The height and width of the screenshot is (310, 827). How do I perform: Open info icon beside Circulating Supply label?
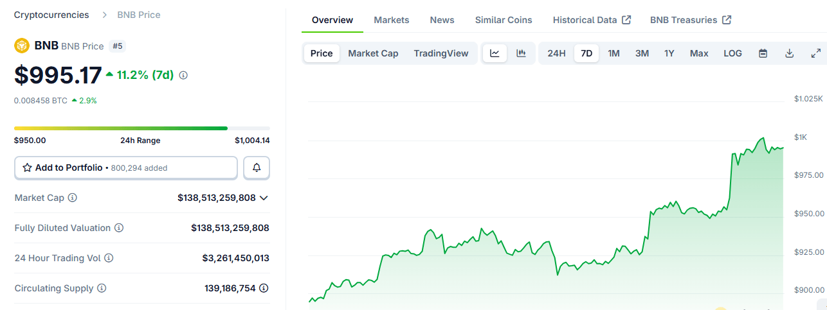[102, 288]
